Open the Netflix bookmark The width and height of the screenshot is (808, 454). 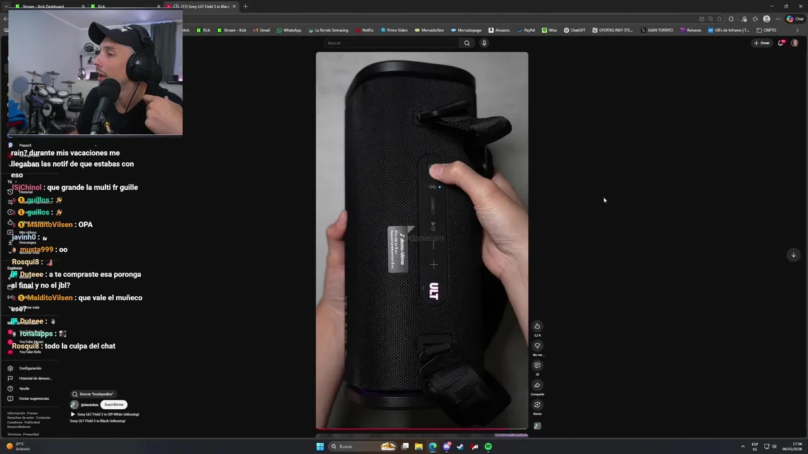click(x=364, y=30)
